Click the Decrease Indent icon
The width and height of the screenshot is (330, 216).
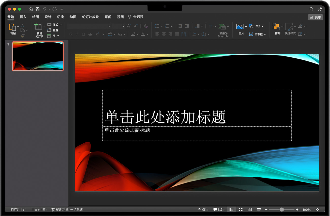click(x=180, y=26)
